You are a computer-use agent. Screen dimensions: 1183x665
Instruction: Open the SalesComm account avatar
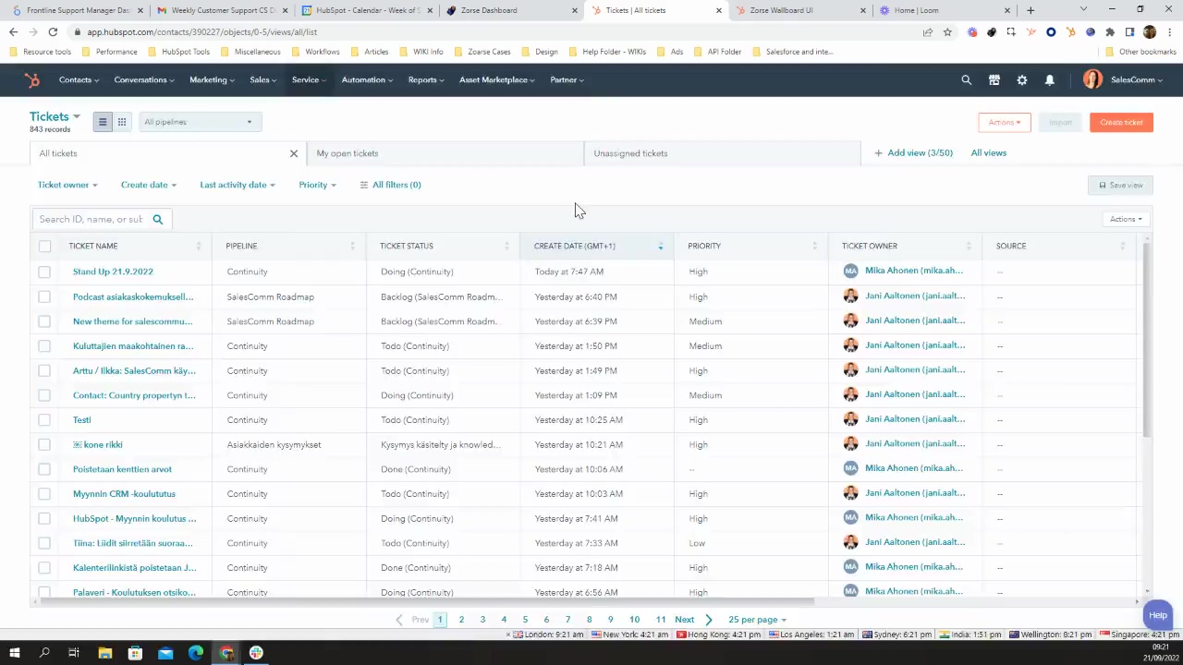(1092, 80)
